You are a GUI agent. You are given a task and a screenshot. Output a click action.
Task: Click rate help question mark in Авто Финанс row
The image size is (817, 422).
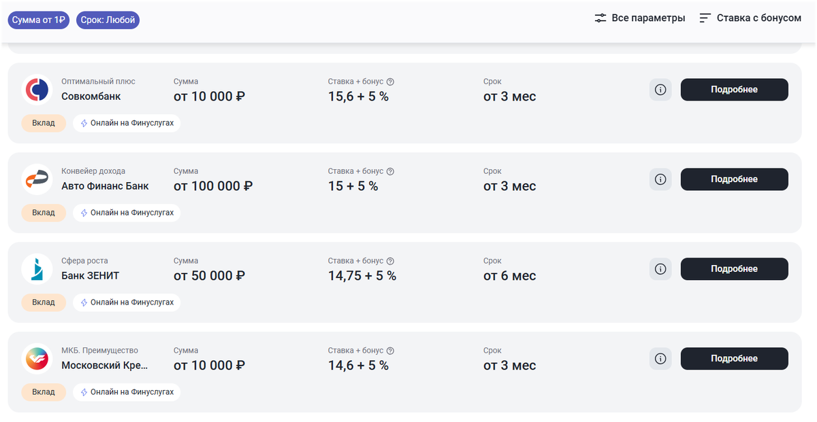point(390,171)
